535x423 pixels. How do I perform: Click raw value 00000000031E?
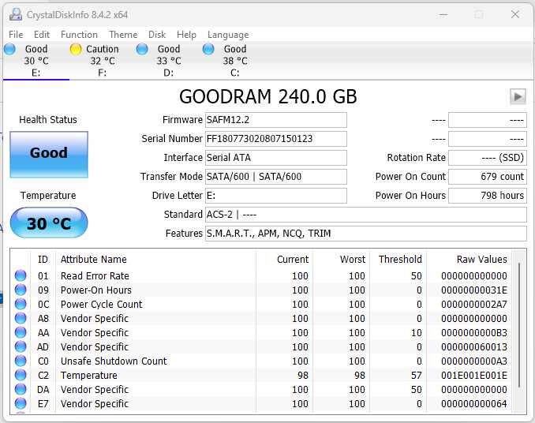(474, 290)
